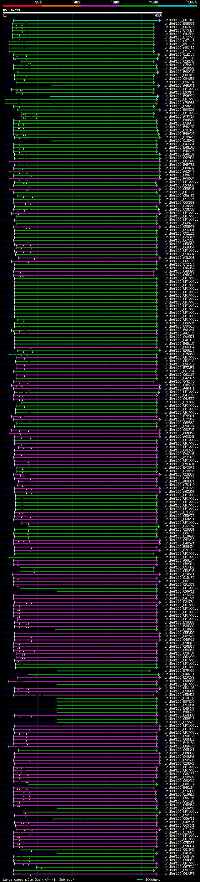Select the label UniRef100_B9SYU7
The image size is (200, 882).
click(179, 72)
